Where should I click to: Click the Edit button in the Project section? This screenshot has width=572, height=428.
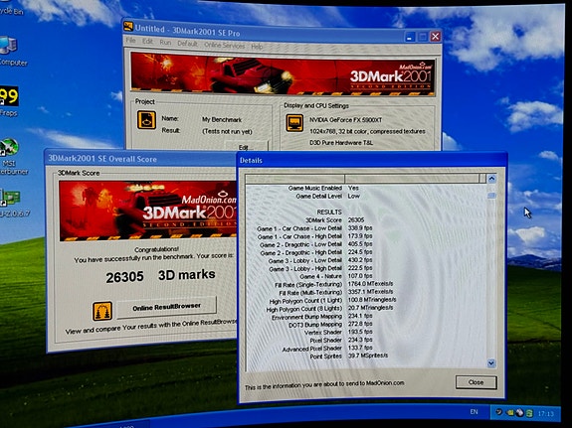247,146
